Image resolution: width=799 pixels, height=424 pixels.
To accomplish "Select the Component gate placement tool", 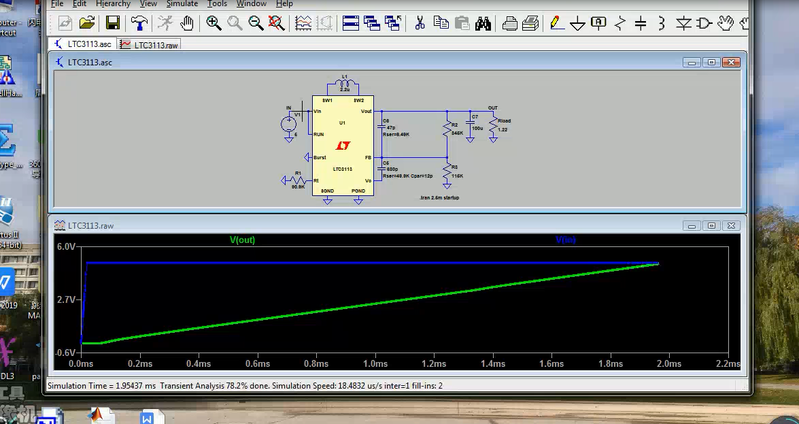I will pyautogui.click(x=704, y=23).
